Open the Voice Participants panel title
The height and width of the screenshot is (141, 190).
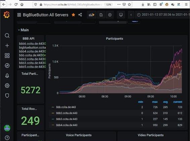click(79, 135)
